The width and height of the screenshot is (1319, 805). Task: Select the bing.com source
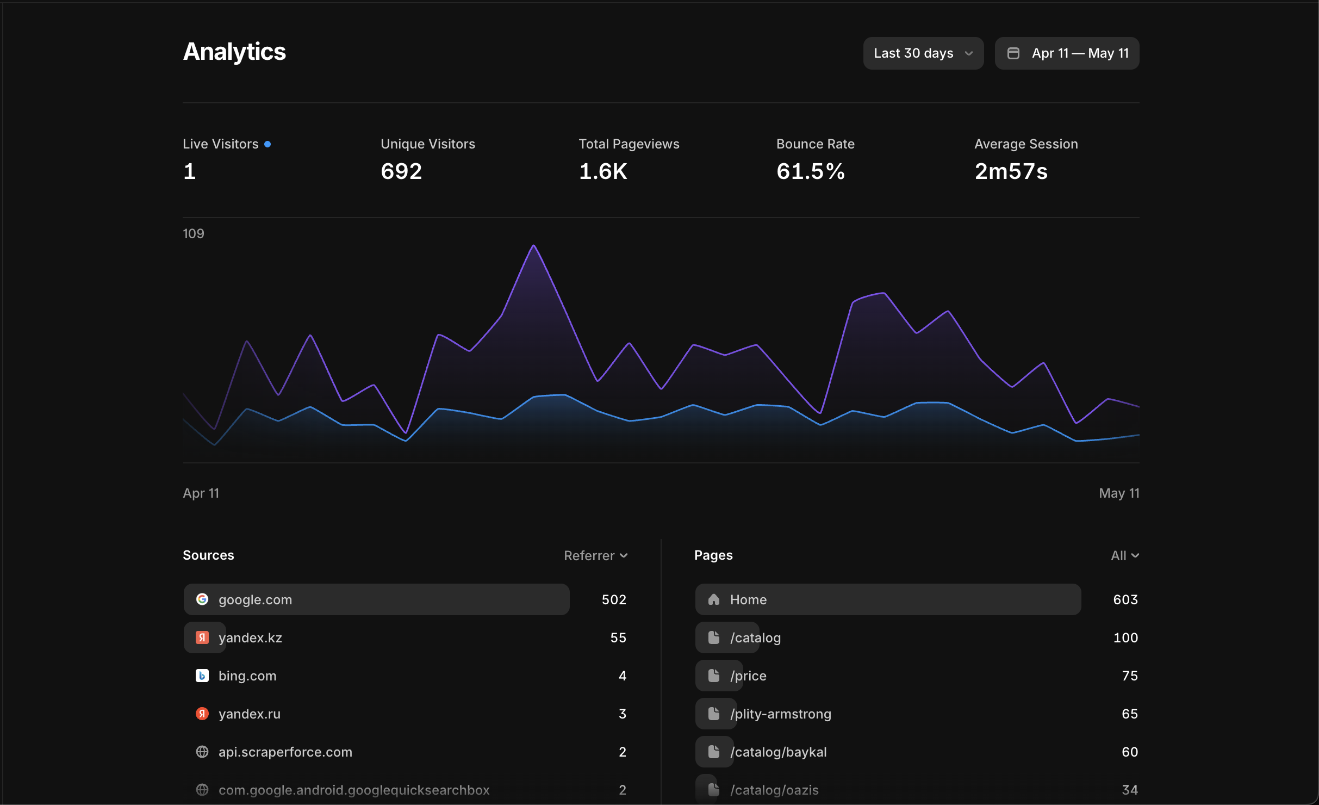point(406,676)
